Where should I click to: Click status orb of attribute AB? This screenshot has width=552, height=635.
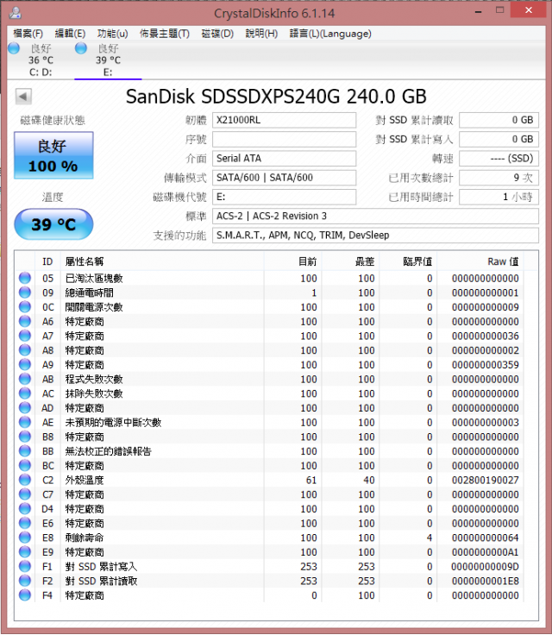tap(25, 379)
